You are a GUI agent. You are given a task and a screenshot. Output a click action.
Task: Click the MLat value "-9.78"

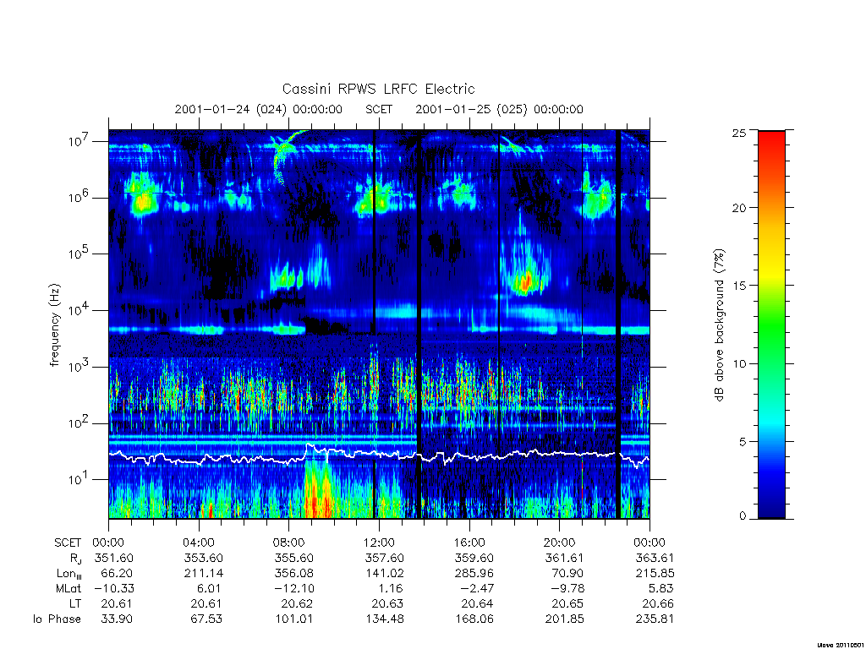566,588
